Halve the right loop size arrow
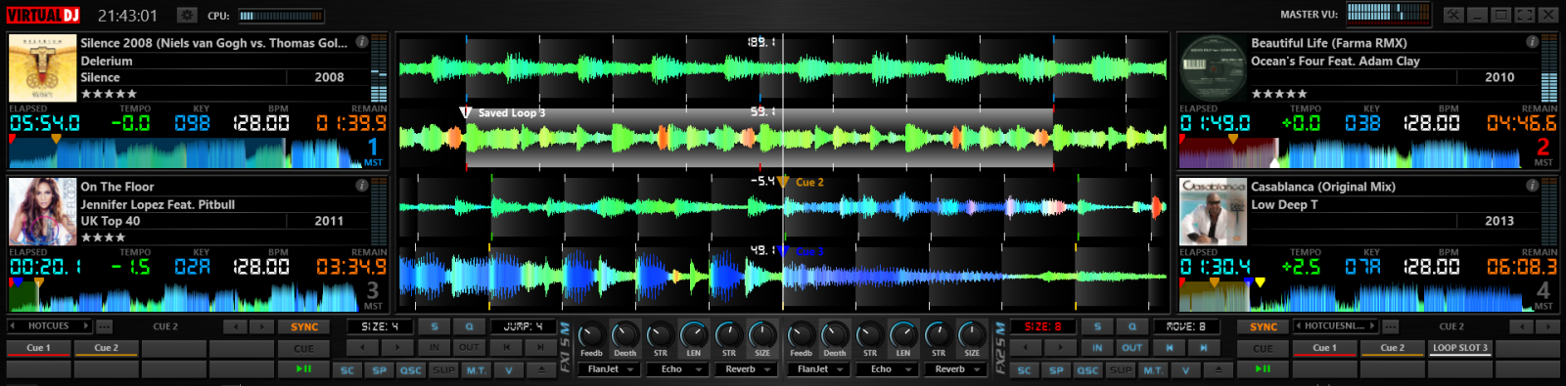The height and width of the screenshot is (386, 1566). pyautogui.click(x=1026, y=347)
